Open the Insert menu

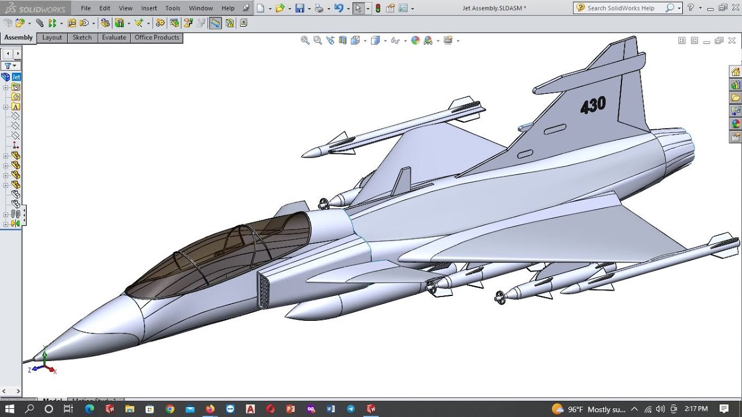[x=149, y=8]
